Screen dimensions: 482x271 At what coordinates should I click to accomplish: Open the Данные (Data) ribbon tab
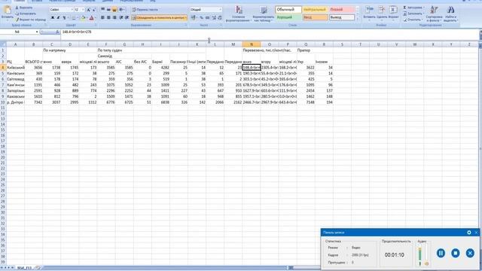click(108, 1)
